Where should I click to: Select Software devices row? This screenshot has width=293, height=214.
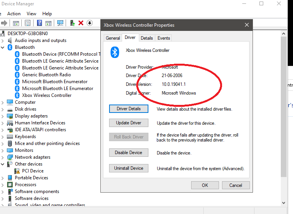[32, 198]
